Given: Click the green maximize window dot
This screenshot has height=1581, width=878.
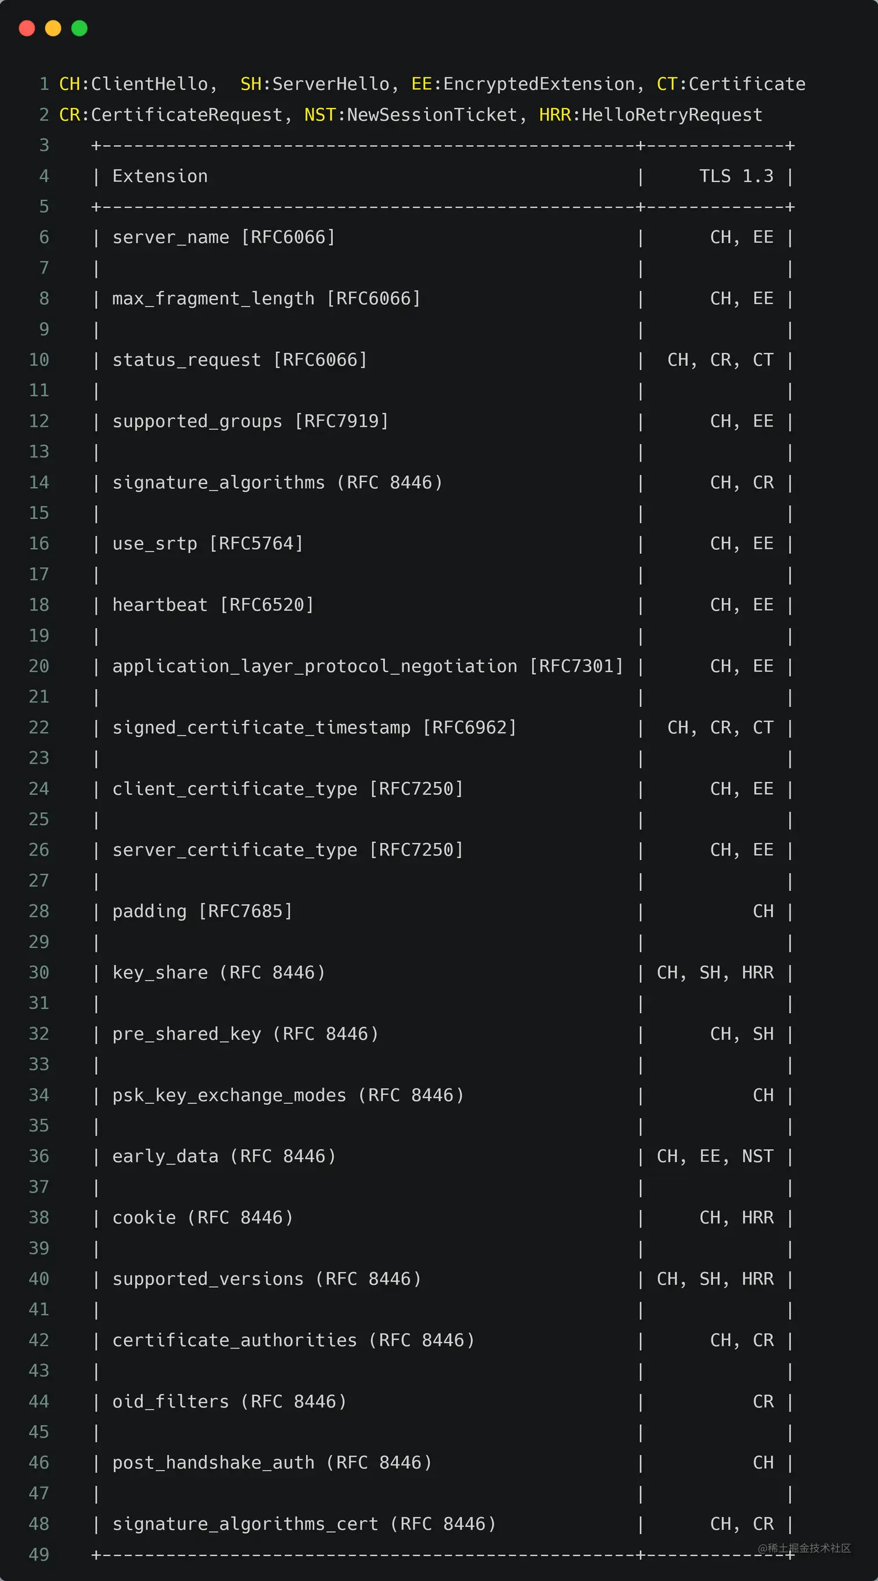Looking at the screenshot, I should (79, 28).
